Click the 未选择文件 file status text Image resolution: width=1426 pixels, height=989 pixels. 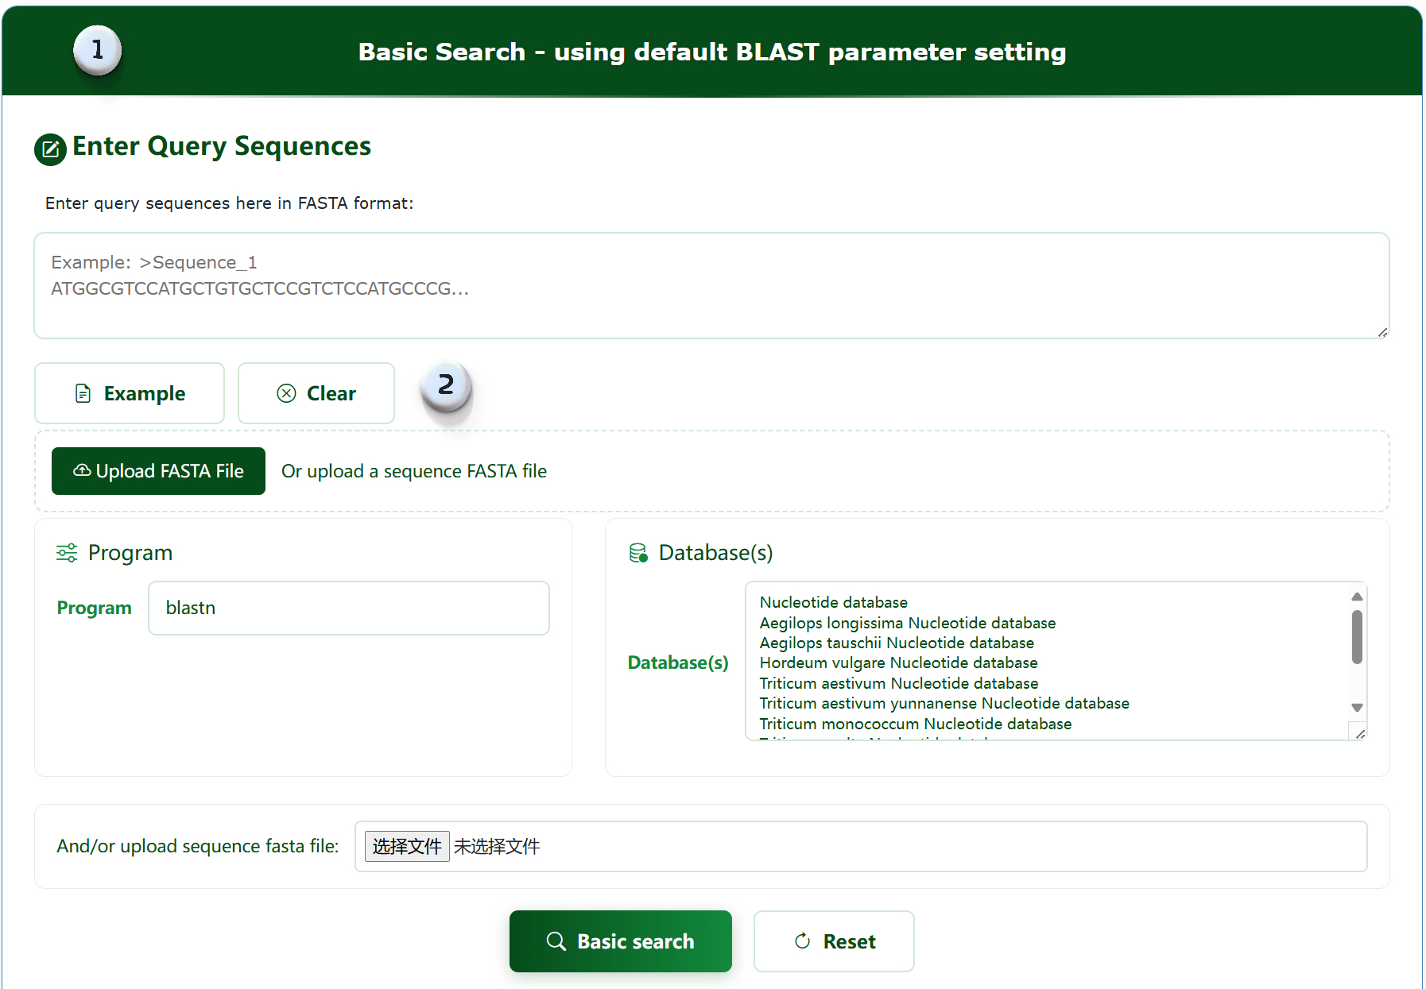[x=497, y=846]
